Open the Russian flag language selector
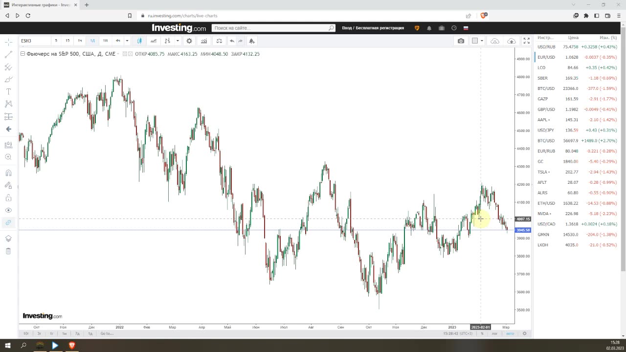626x352 pixels. (x=466, y=28)
